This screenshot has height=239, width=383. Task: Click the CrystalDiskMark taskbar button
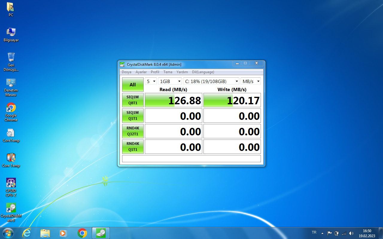click(x=101, y=233)
